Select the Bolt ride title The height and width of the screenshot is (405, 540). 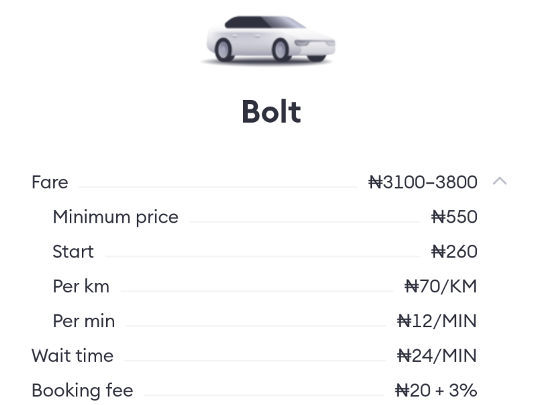click(x=271, y=111)
